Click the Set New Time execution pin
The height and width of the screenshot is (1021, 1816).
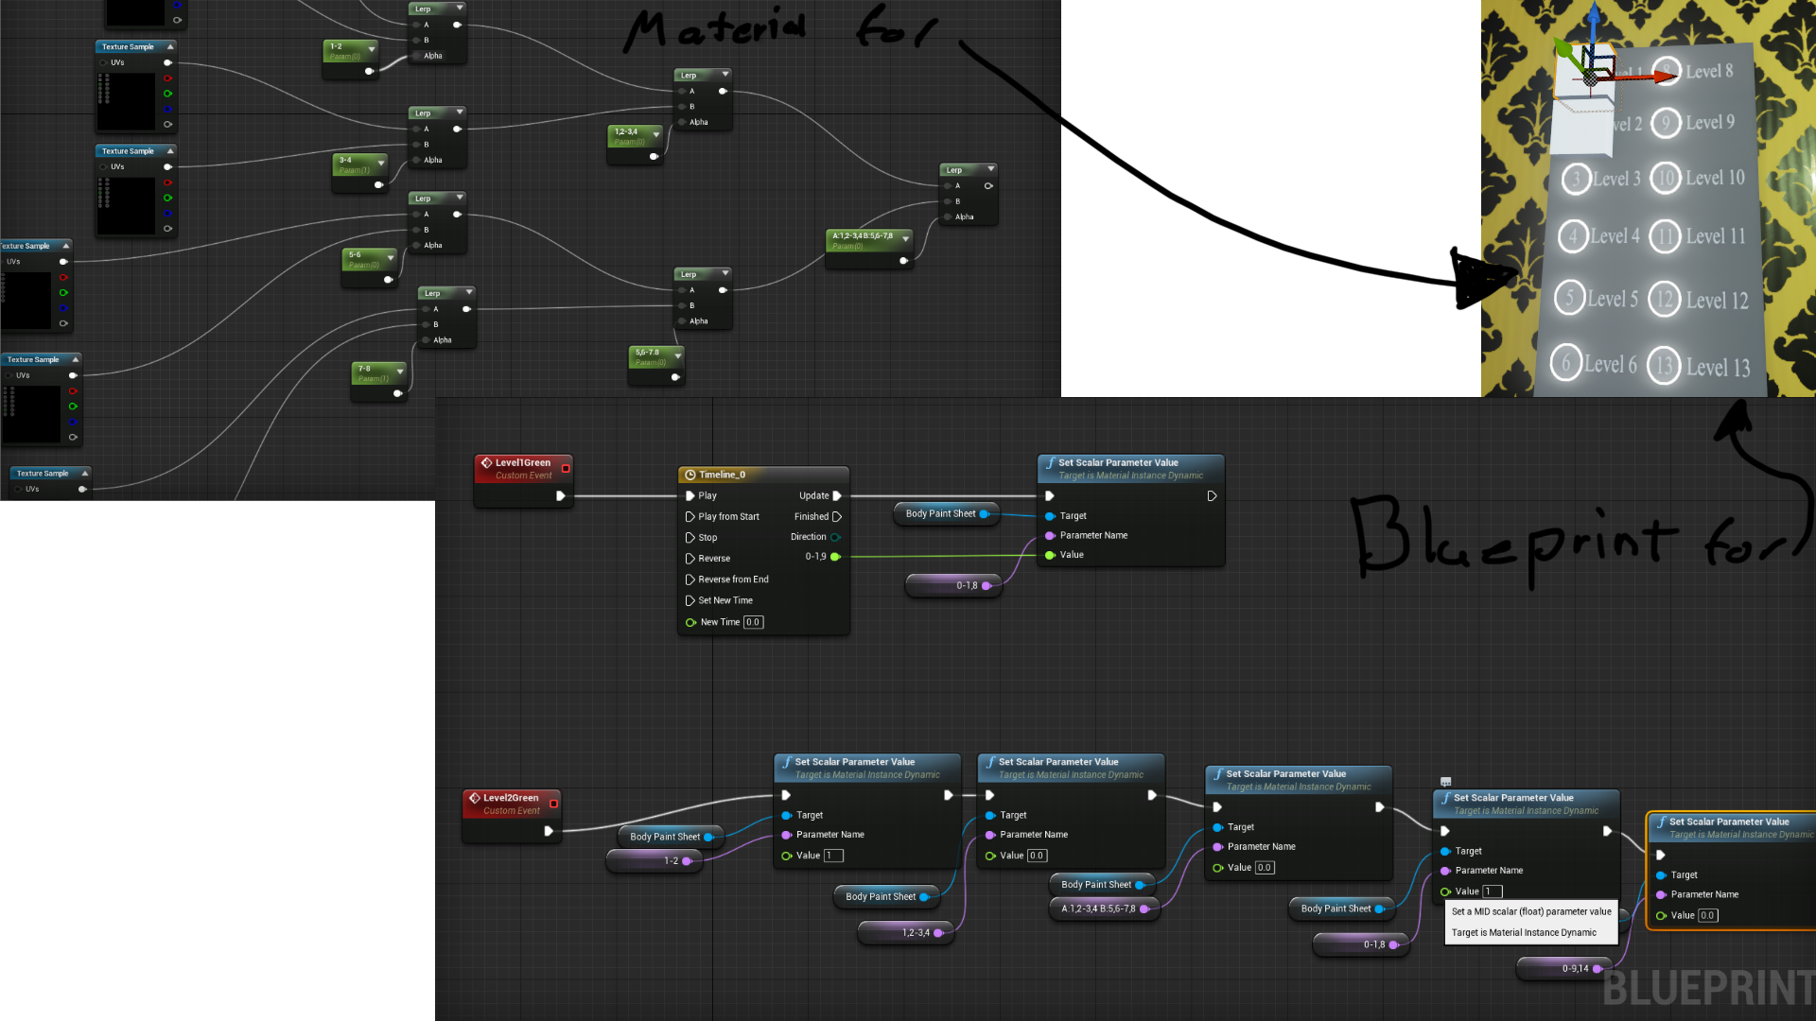click(x=690, y=600)
